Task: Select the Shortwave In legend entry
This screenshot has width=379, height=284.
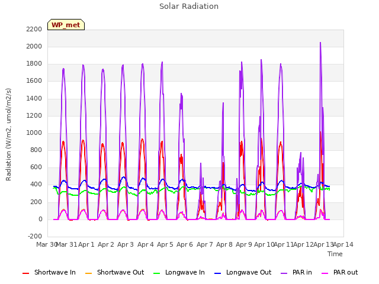Action: [x=49, y=272]
